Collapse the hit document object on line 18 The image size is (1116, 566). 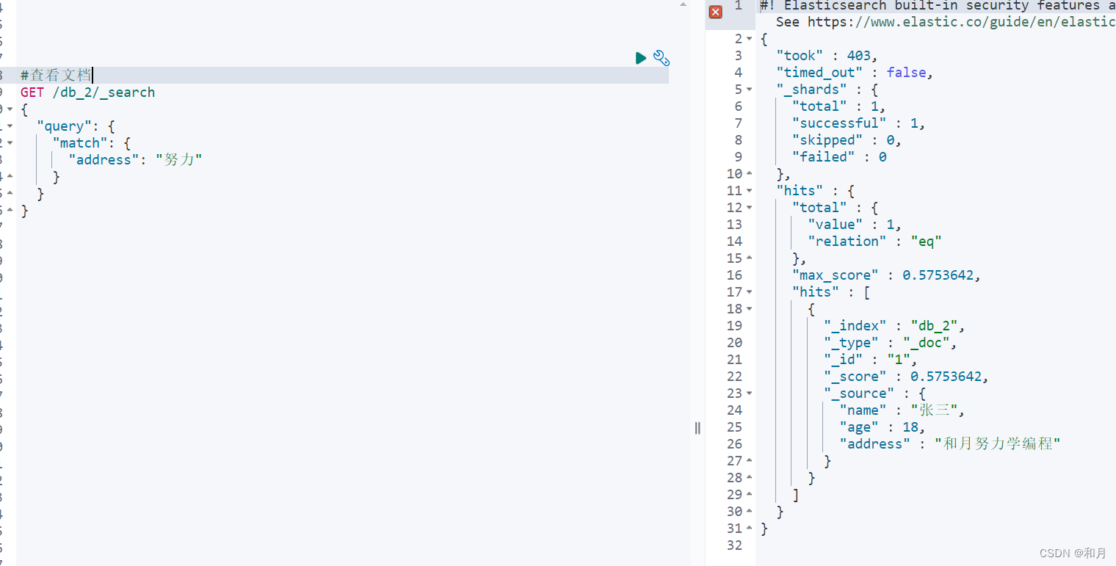[x=750, y=308]
